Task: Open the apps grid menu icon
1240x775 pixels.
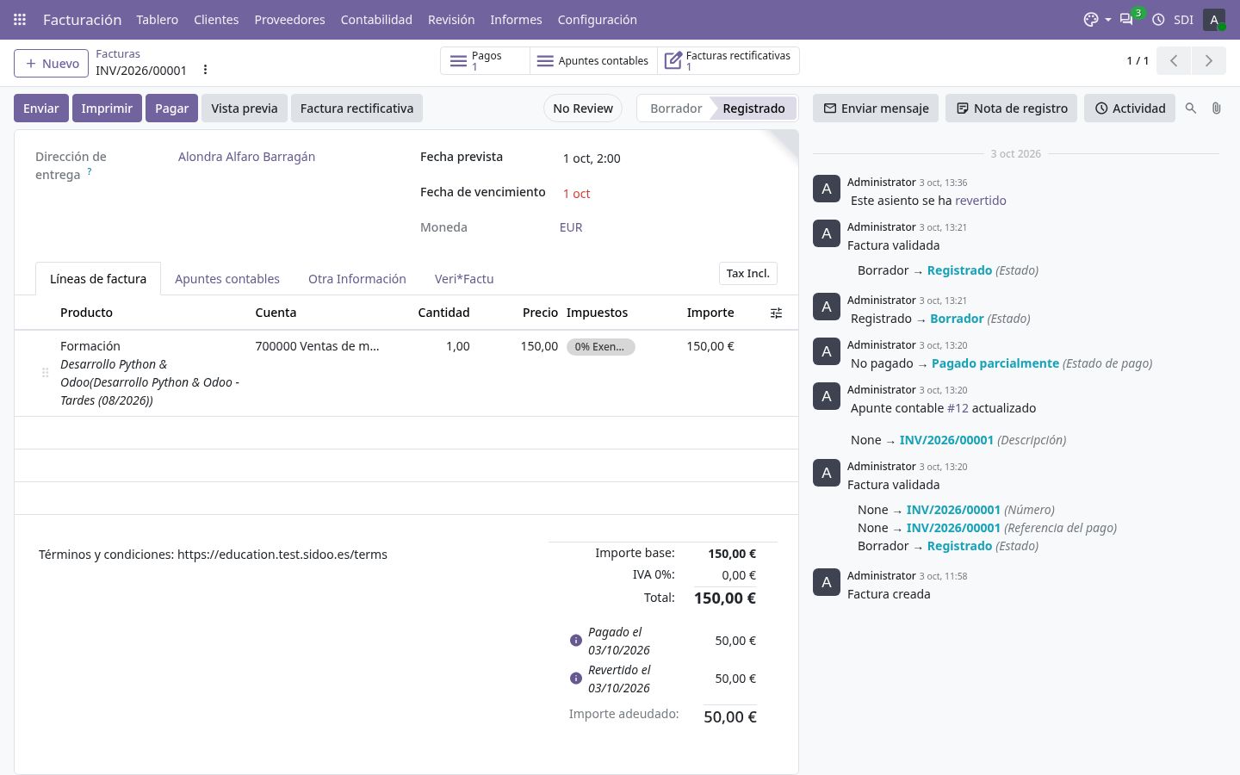Action: pos(20,19)
